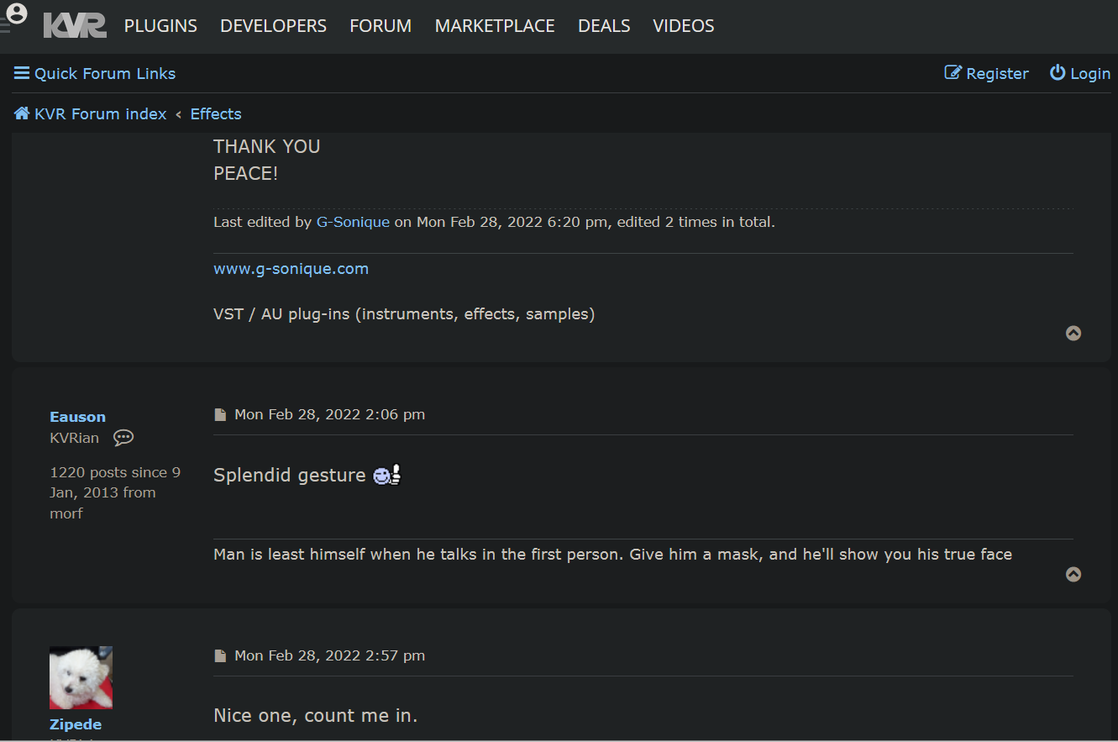Viewport: 1118px width, 742px height.
Task: Open the VIDEOS page
Action: [x=684, y=26]
